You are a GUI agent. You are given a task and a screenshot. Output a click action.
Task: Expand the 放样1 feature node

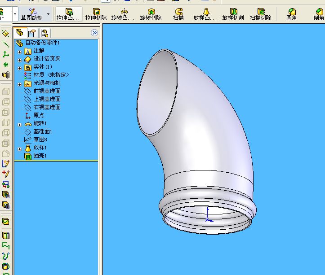(x=19, y=149)
